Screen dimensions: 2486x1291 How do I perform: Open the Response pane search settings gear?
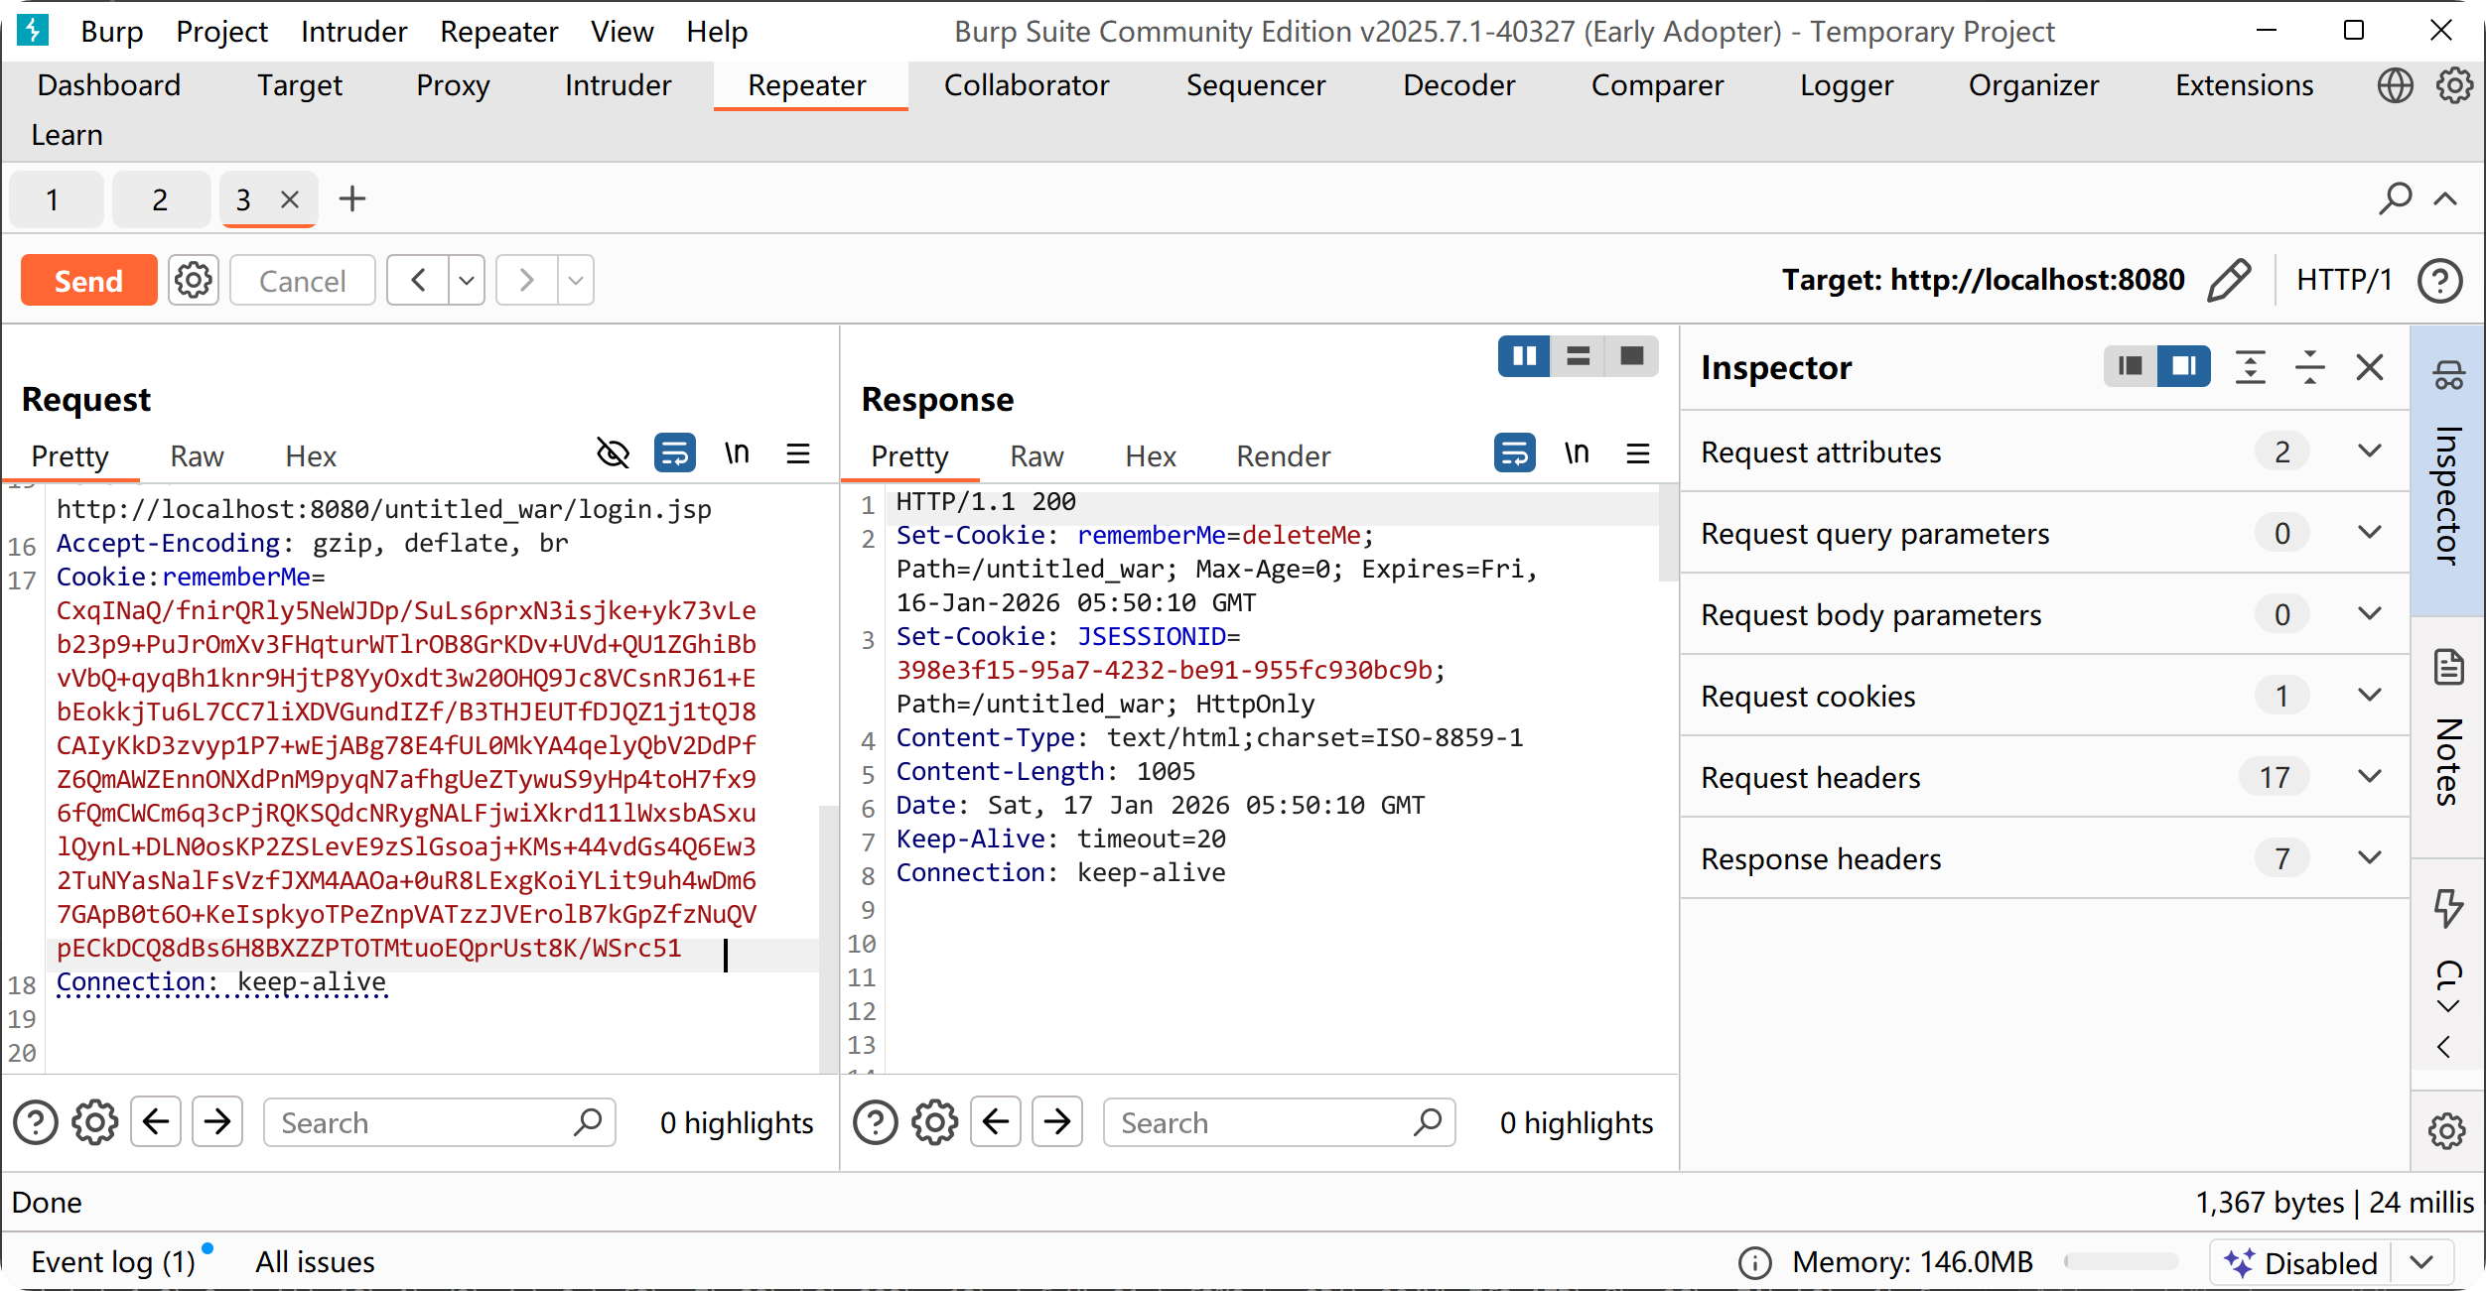pyautogui.click(x=935, y=1122)
